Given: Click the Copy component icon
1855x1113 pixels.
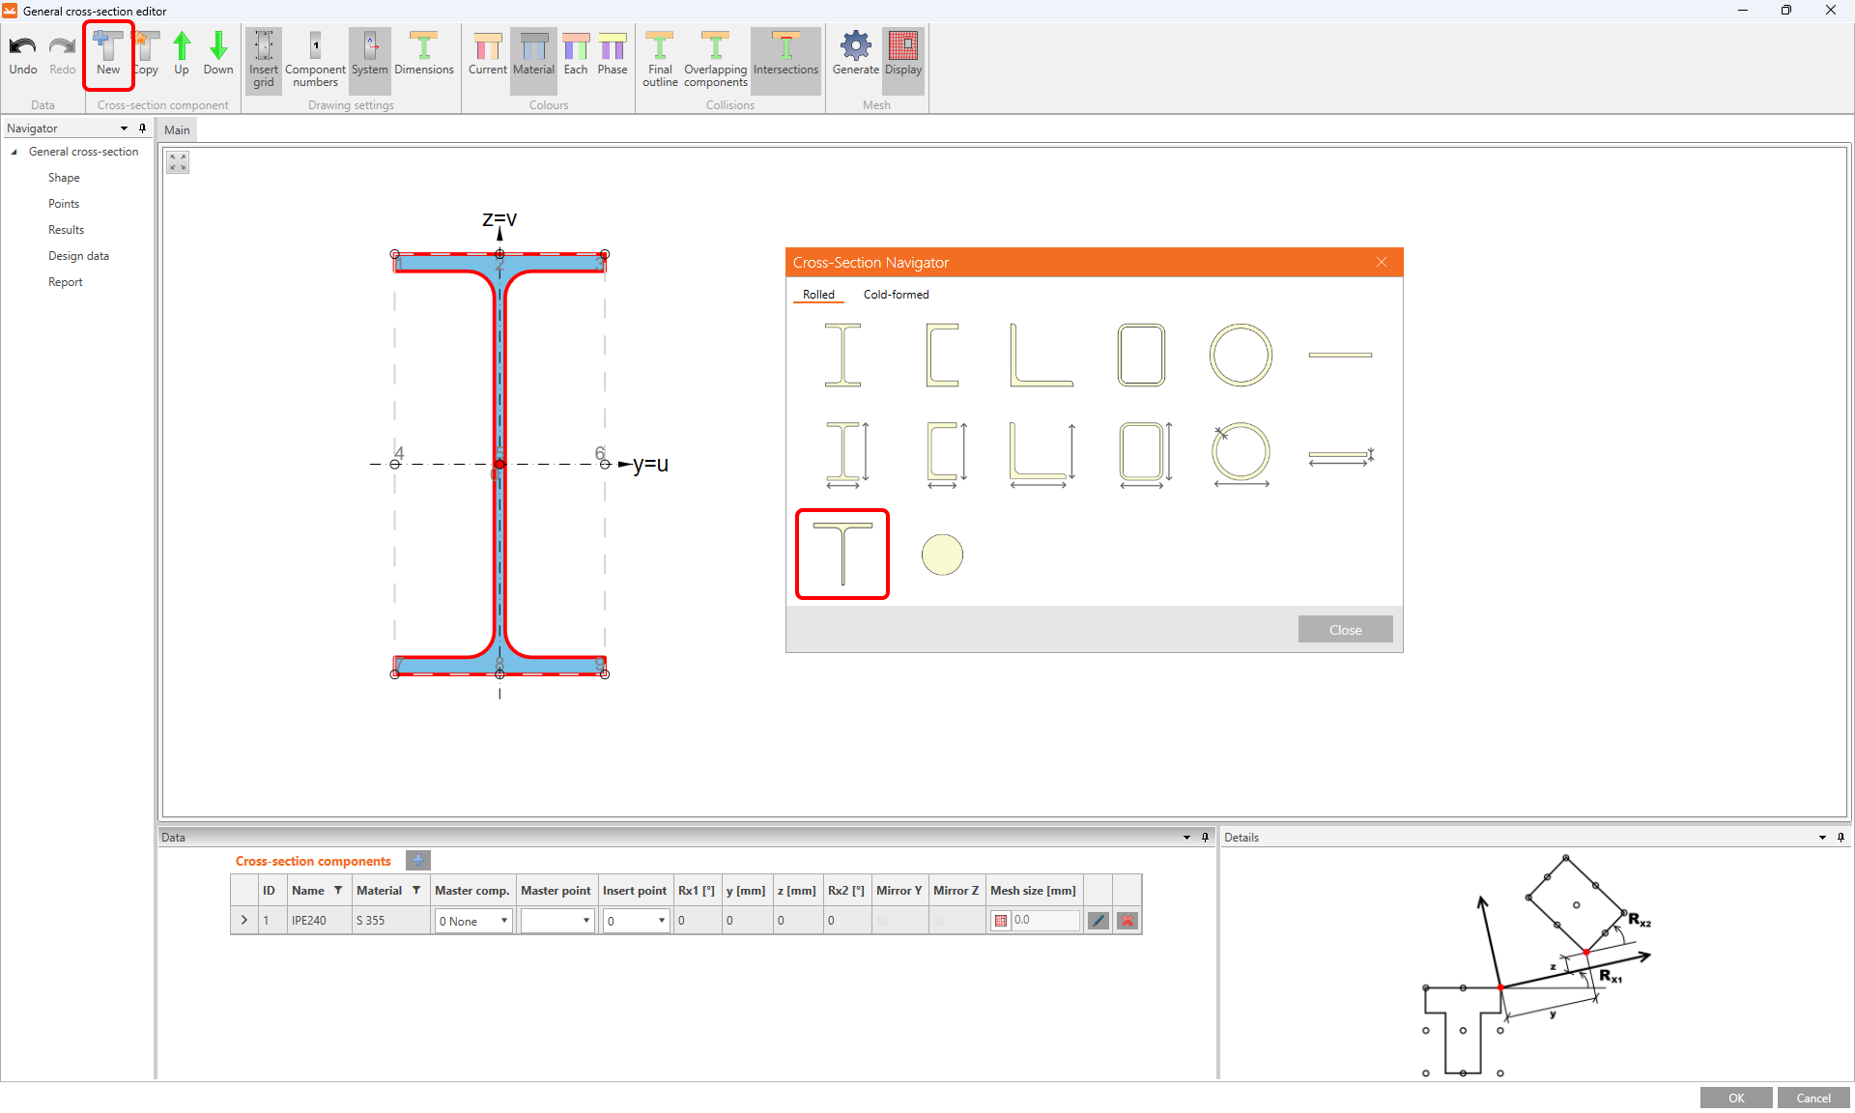Looking at the screenshot, I should (146, 55).
